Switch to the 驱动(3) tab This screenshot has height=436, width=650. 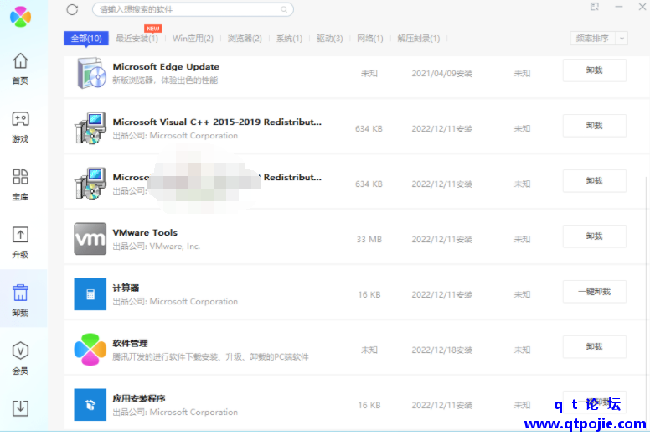click(x=329, y=39)
